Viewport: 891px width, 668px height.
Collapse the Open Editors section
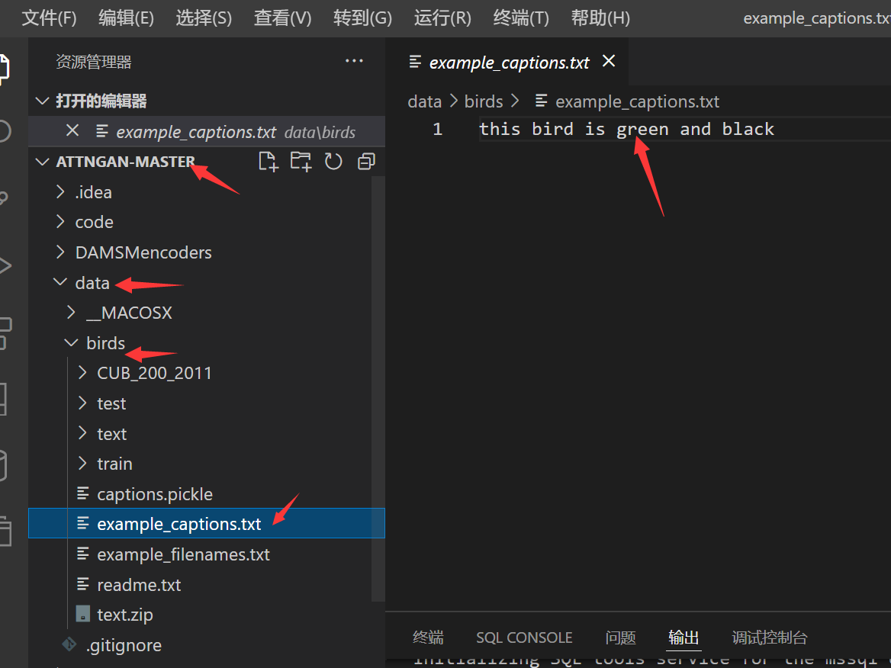(x=42, y=101)
